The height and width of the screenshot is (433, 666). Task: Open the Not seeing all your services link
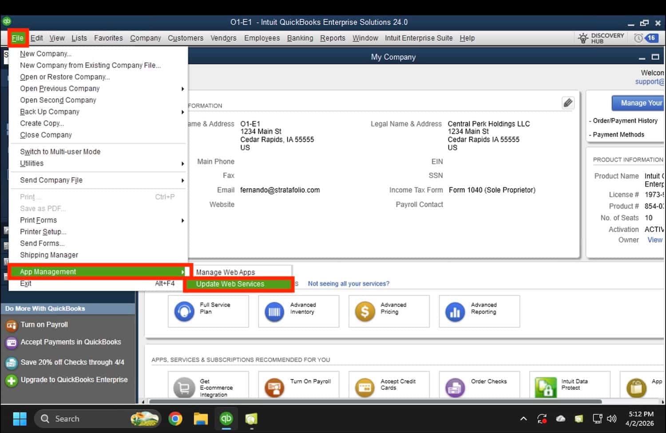coord(349,284)
